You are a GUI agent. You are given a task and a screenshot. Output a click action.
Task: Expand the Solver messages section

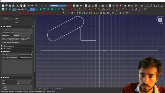tap(32, 46)
